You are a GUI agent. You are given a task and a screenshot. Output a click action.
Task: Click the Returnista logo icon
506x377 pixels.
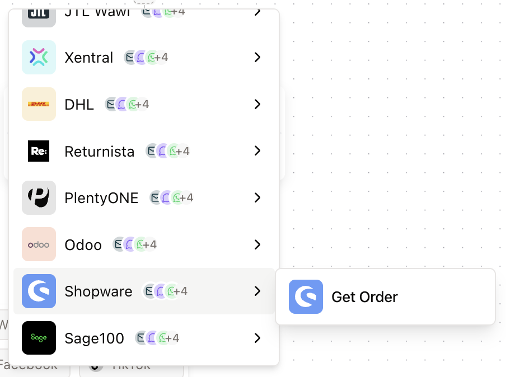pyautogui.click(x=39, y=151)
